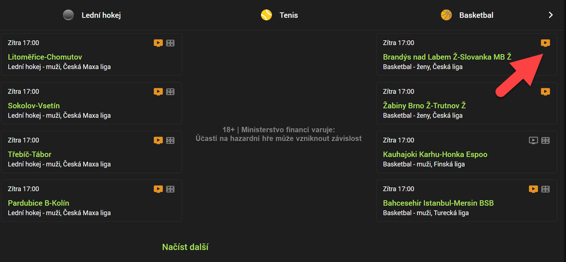Click the Žabiny Brno Ž-Trutnov Ž title
This screenshot has width=566, height=262.
(424, 106)
